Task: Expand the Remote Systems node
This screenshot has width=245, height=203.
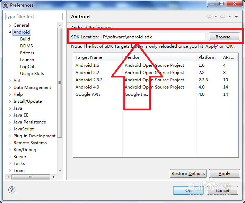Action: pos(10,143)
